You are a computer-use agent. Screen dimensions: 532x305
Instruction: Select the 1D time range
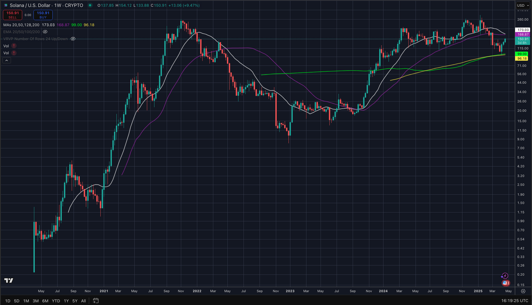[x=7, y=301]
